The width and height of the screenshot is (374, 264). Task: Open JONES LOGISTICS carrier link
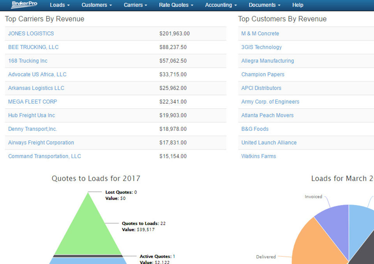coord(31,33)
